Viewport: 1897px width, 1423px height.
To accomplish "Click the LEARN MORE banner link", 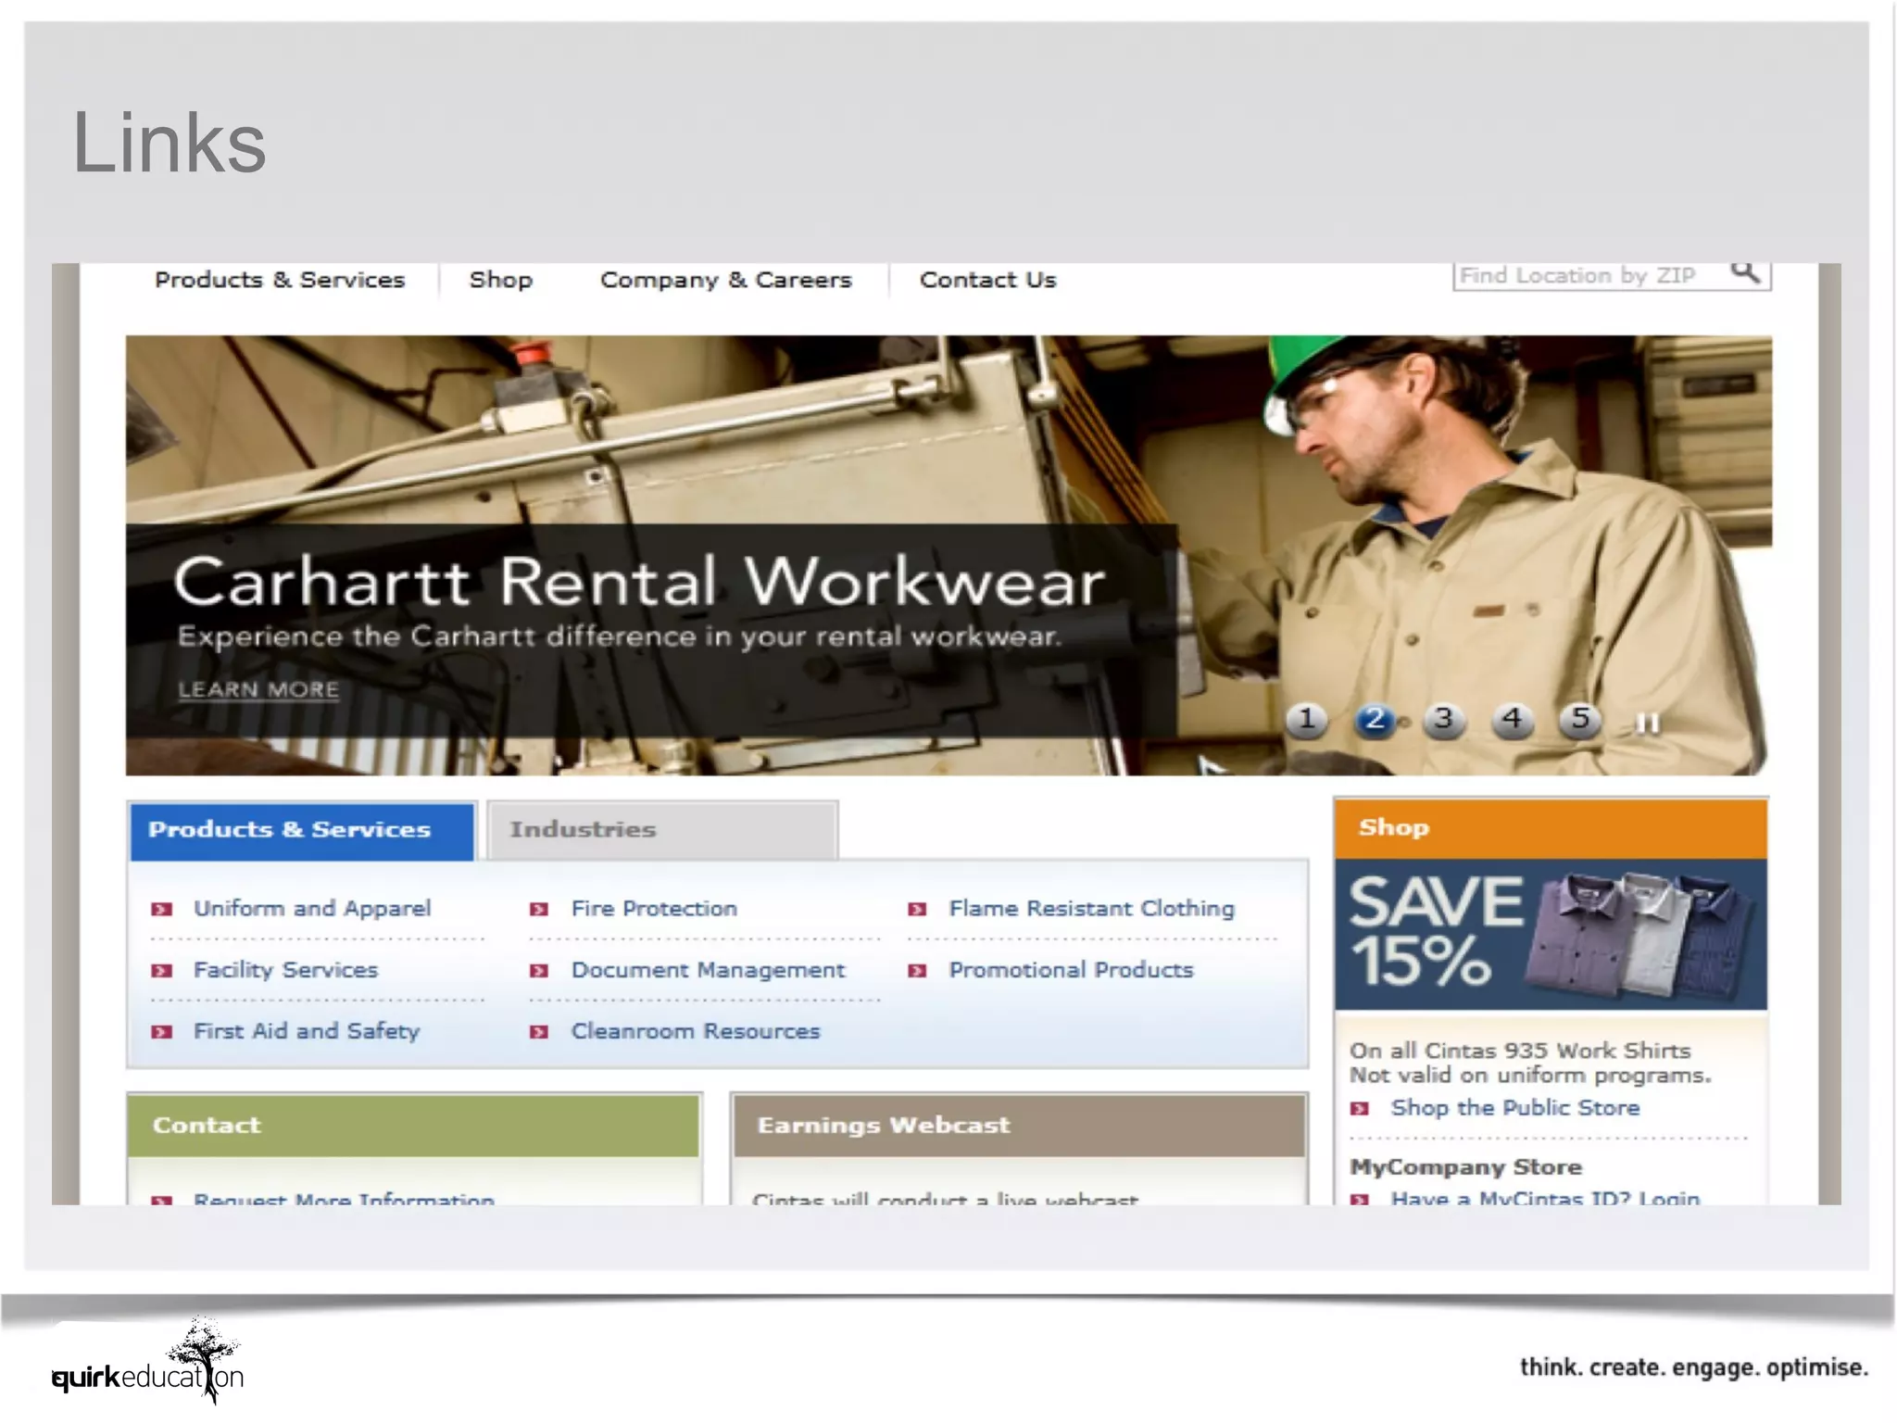I will [x=258, y=690].
